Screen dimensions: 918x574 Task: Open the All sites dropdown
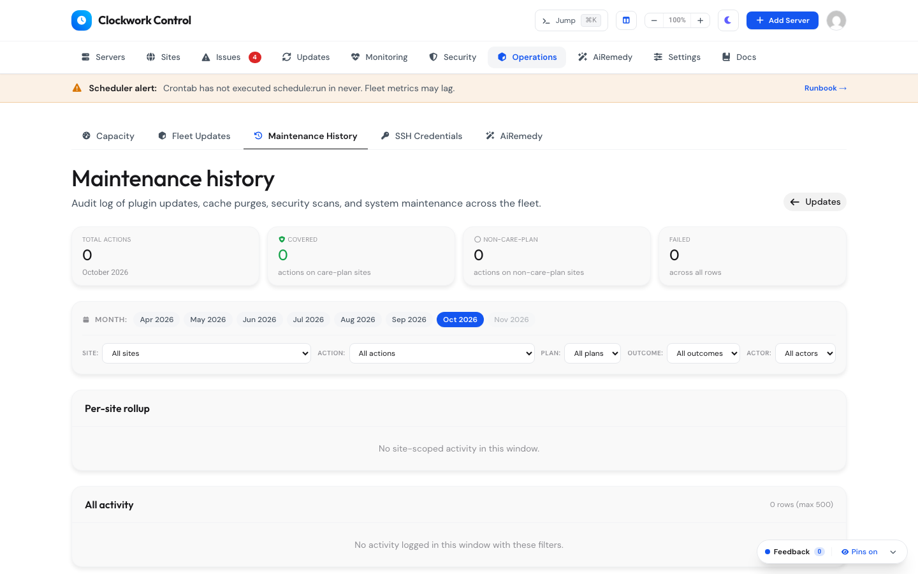coord(207,353)
